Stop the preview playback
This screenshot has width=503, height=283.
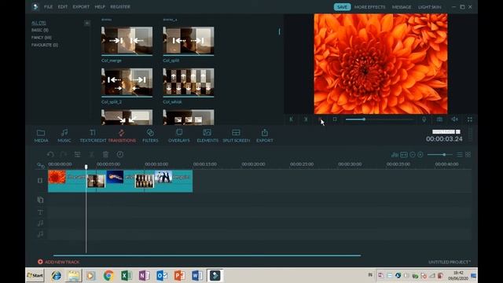[x=335, y=119]
